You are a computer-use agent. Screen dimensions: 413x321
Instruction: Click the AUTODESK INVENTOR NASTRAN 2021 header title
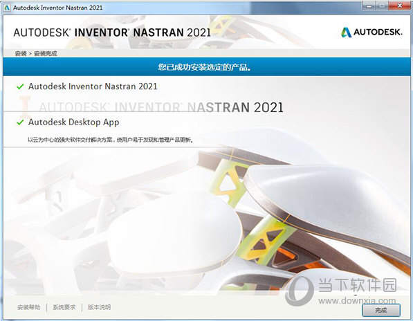(112, 33)
